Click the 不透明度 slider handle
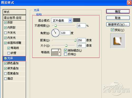This screenshot has height=98, width=132. click(x=55, y=26)
